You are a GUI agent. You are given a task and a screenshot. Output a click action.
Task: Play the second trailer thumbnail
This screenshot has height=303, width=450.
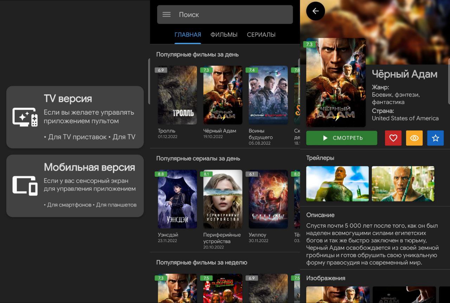[403, 184]
